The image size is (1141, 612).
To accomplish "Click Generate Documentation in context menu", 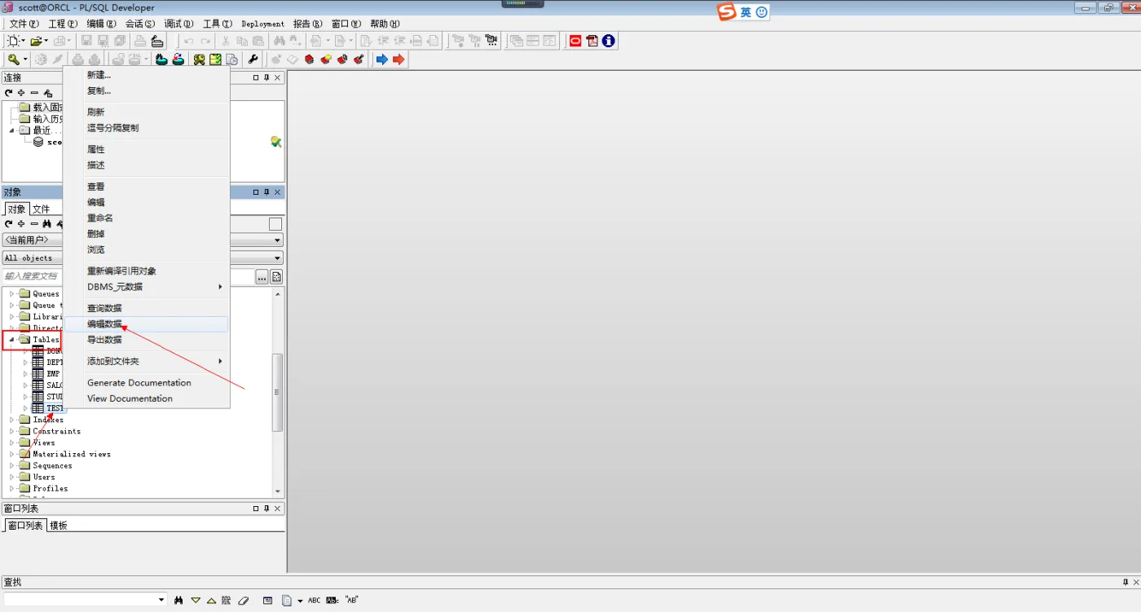I will (x=139, y=383).
